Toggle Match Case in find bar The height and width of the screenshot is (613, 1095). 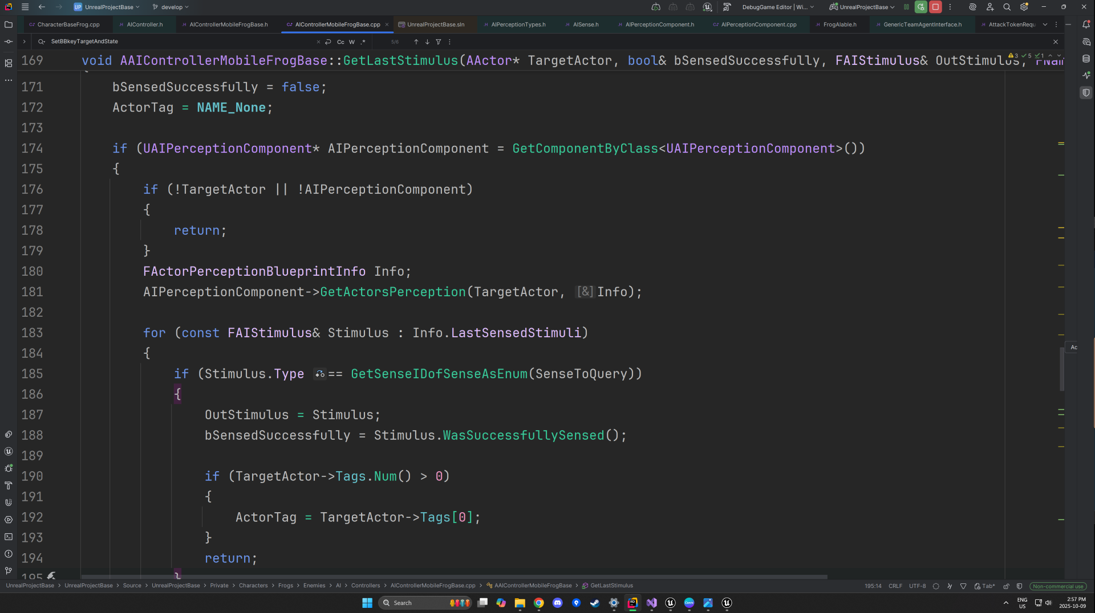tap(340, 42)
